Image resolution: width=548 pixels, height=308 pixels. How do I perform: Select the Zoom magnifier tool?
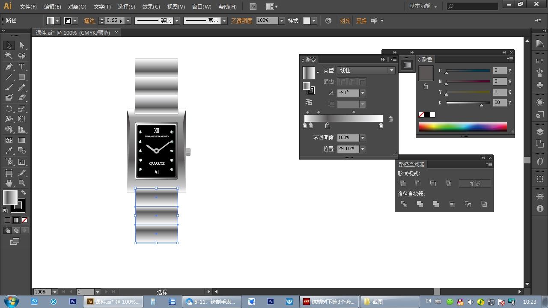pyautogui.click(x=22, y=183)
